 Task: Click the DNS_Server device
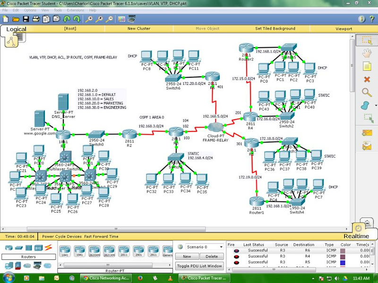pyautogui.click(x=63, y=102)
